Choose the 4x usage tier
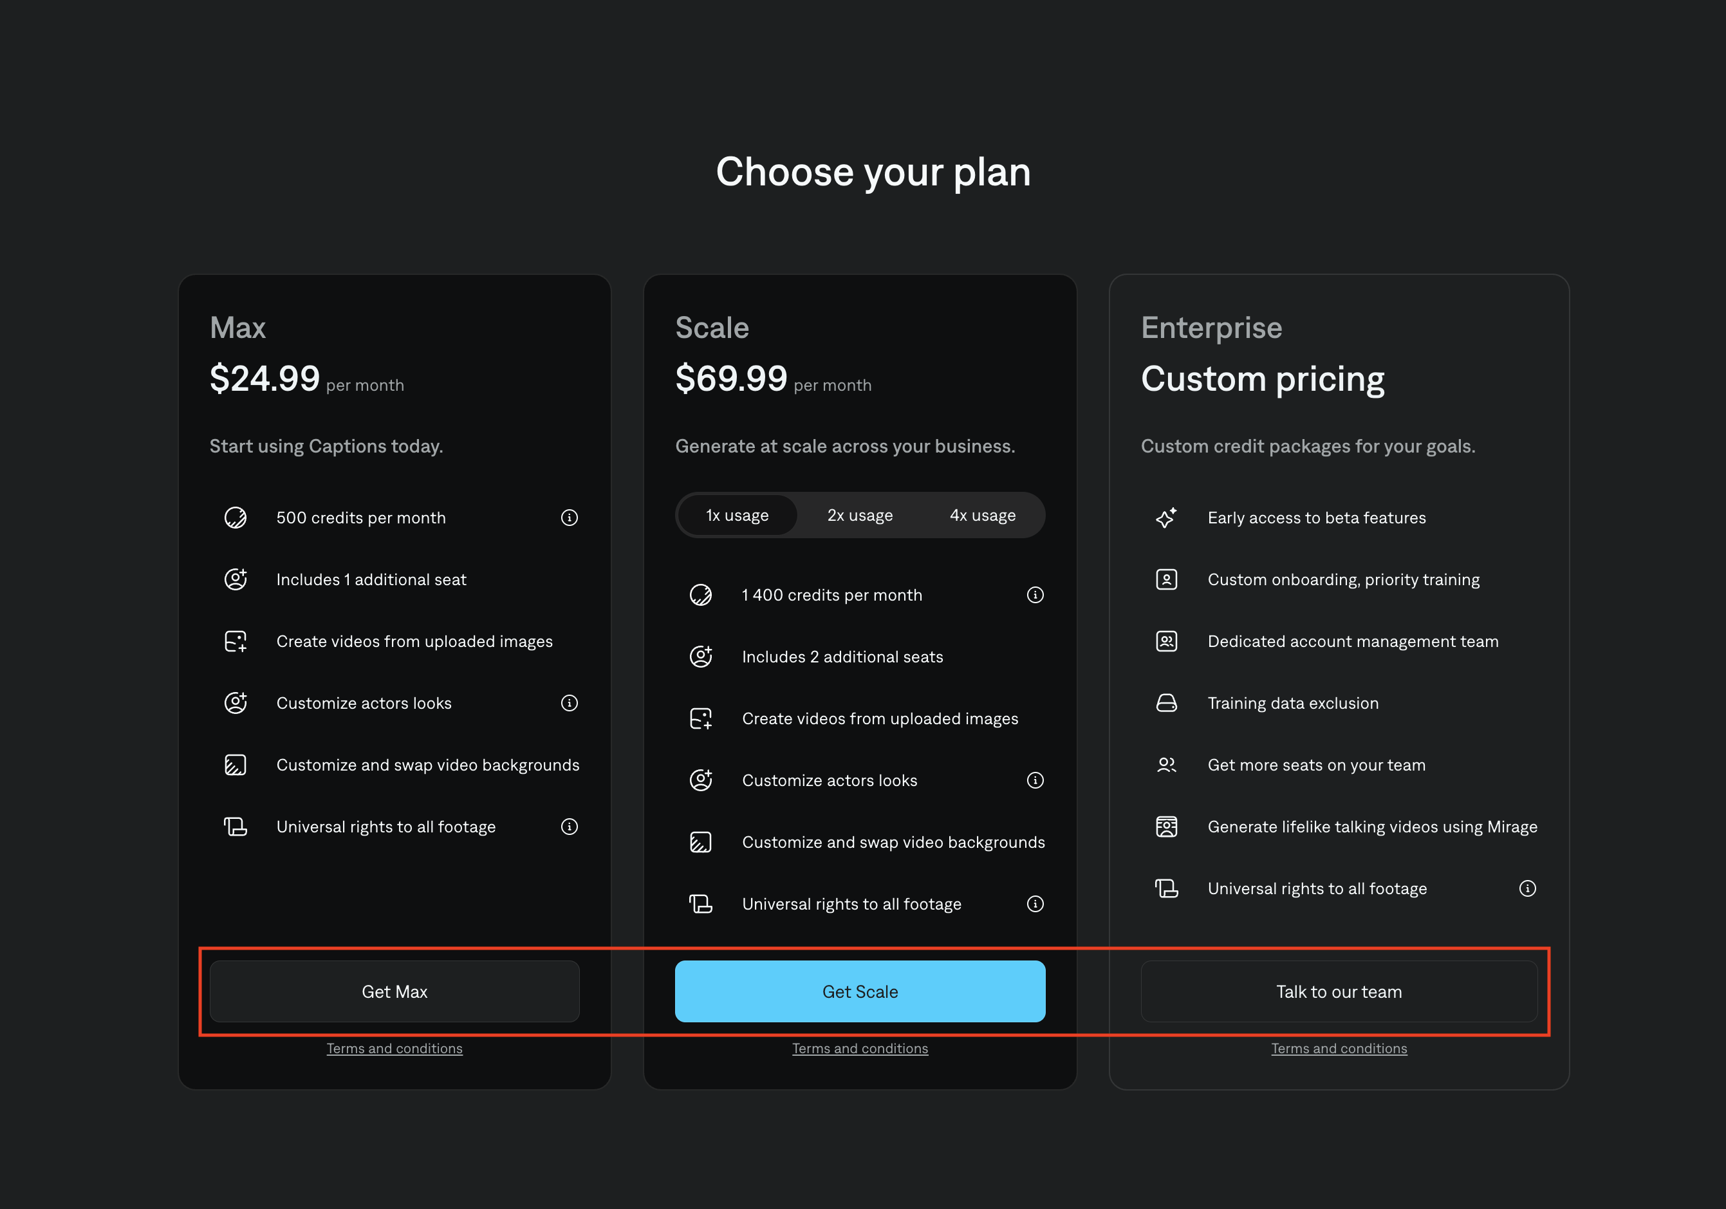Screen dimensions: 1726x1209 coord(983,515)
